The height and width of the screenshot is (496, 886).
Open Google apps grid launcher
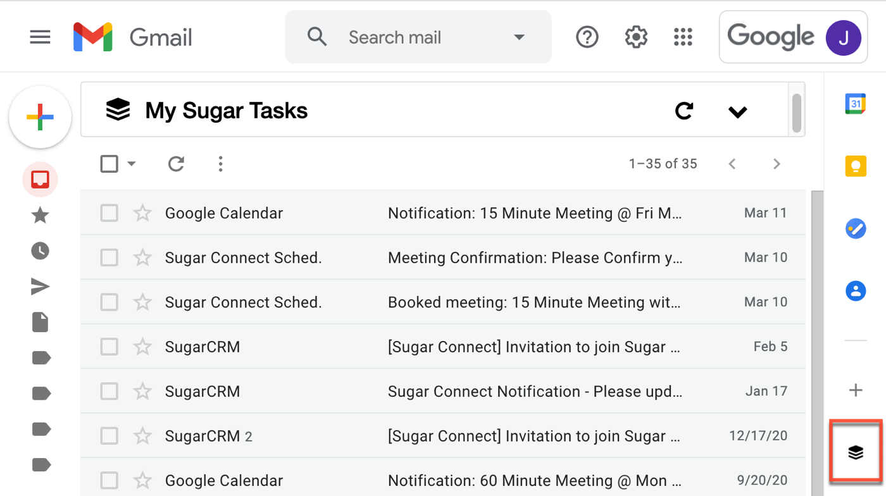(683, 37)
